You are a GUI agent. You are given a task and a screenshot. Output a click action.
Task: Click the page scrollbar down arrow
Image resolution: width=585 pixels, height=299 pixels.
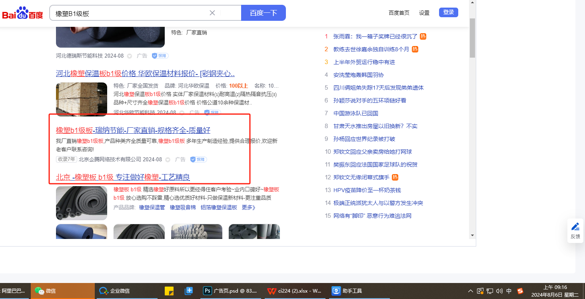tap(472, 235)
